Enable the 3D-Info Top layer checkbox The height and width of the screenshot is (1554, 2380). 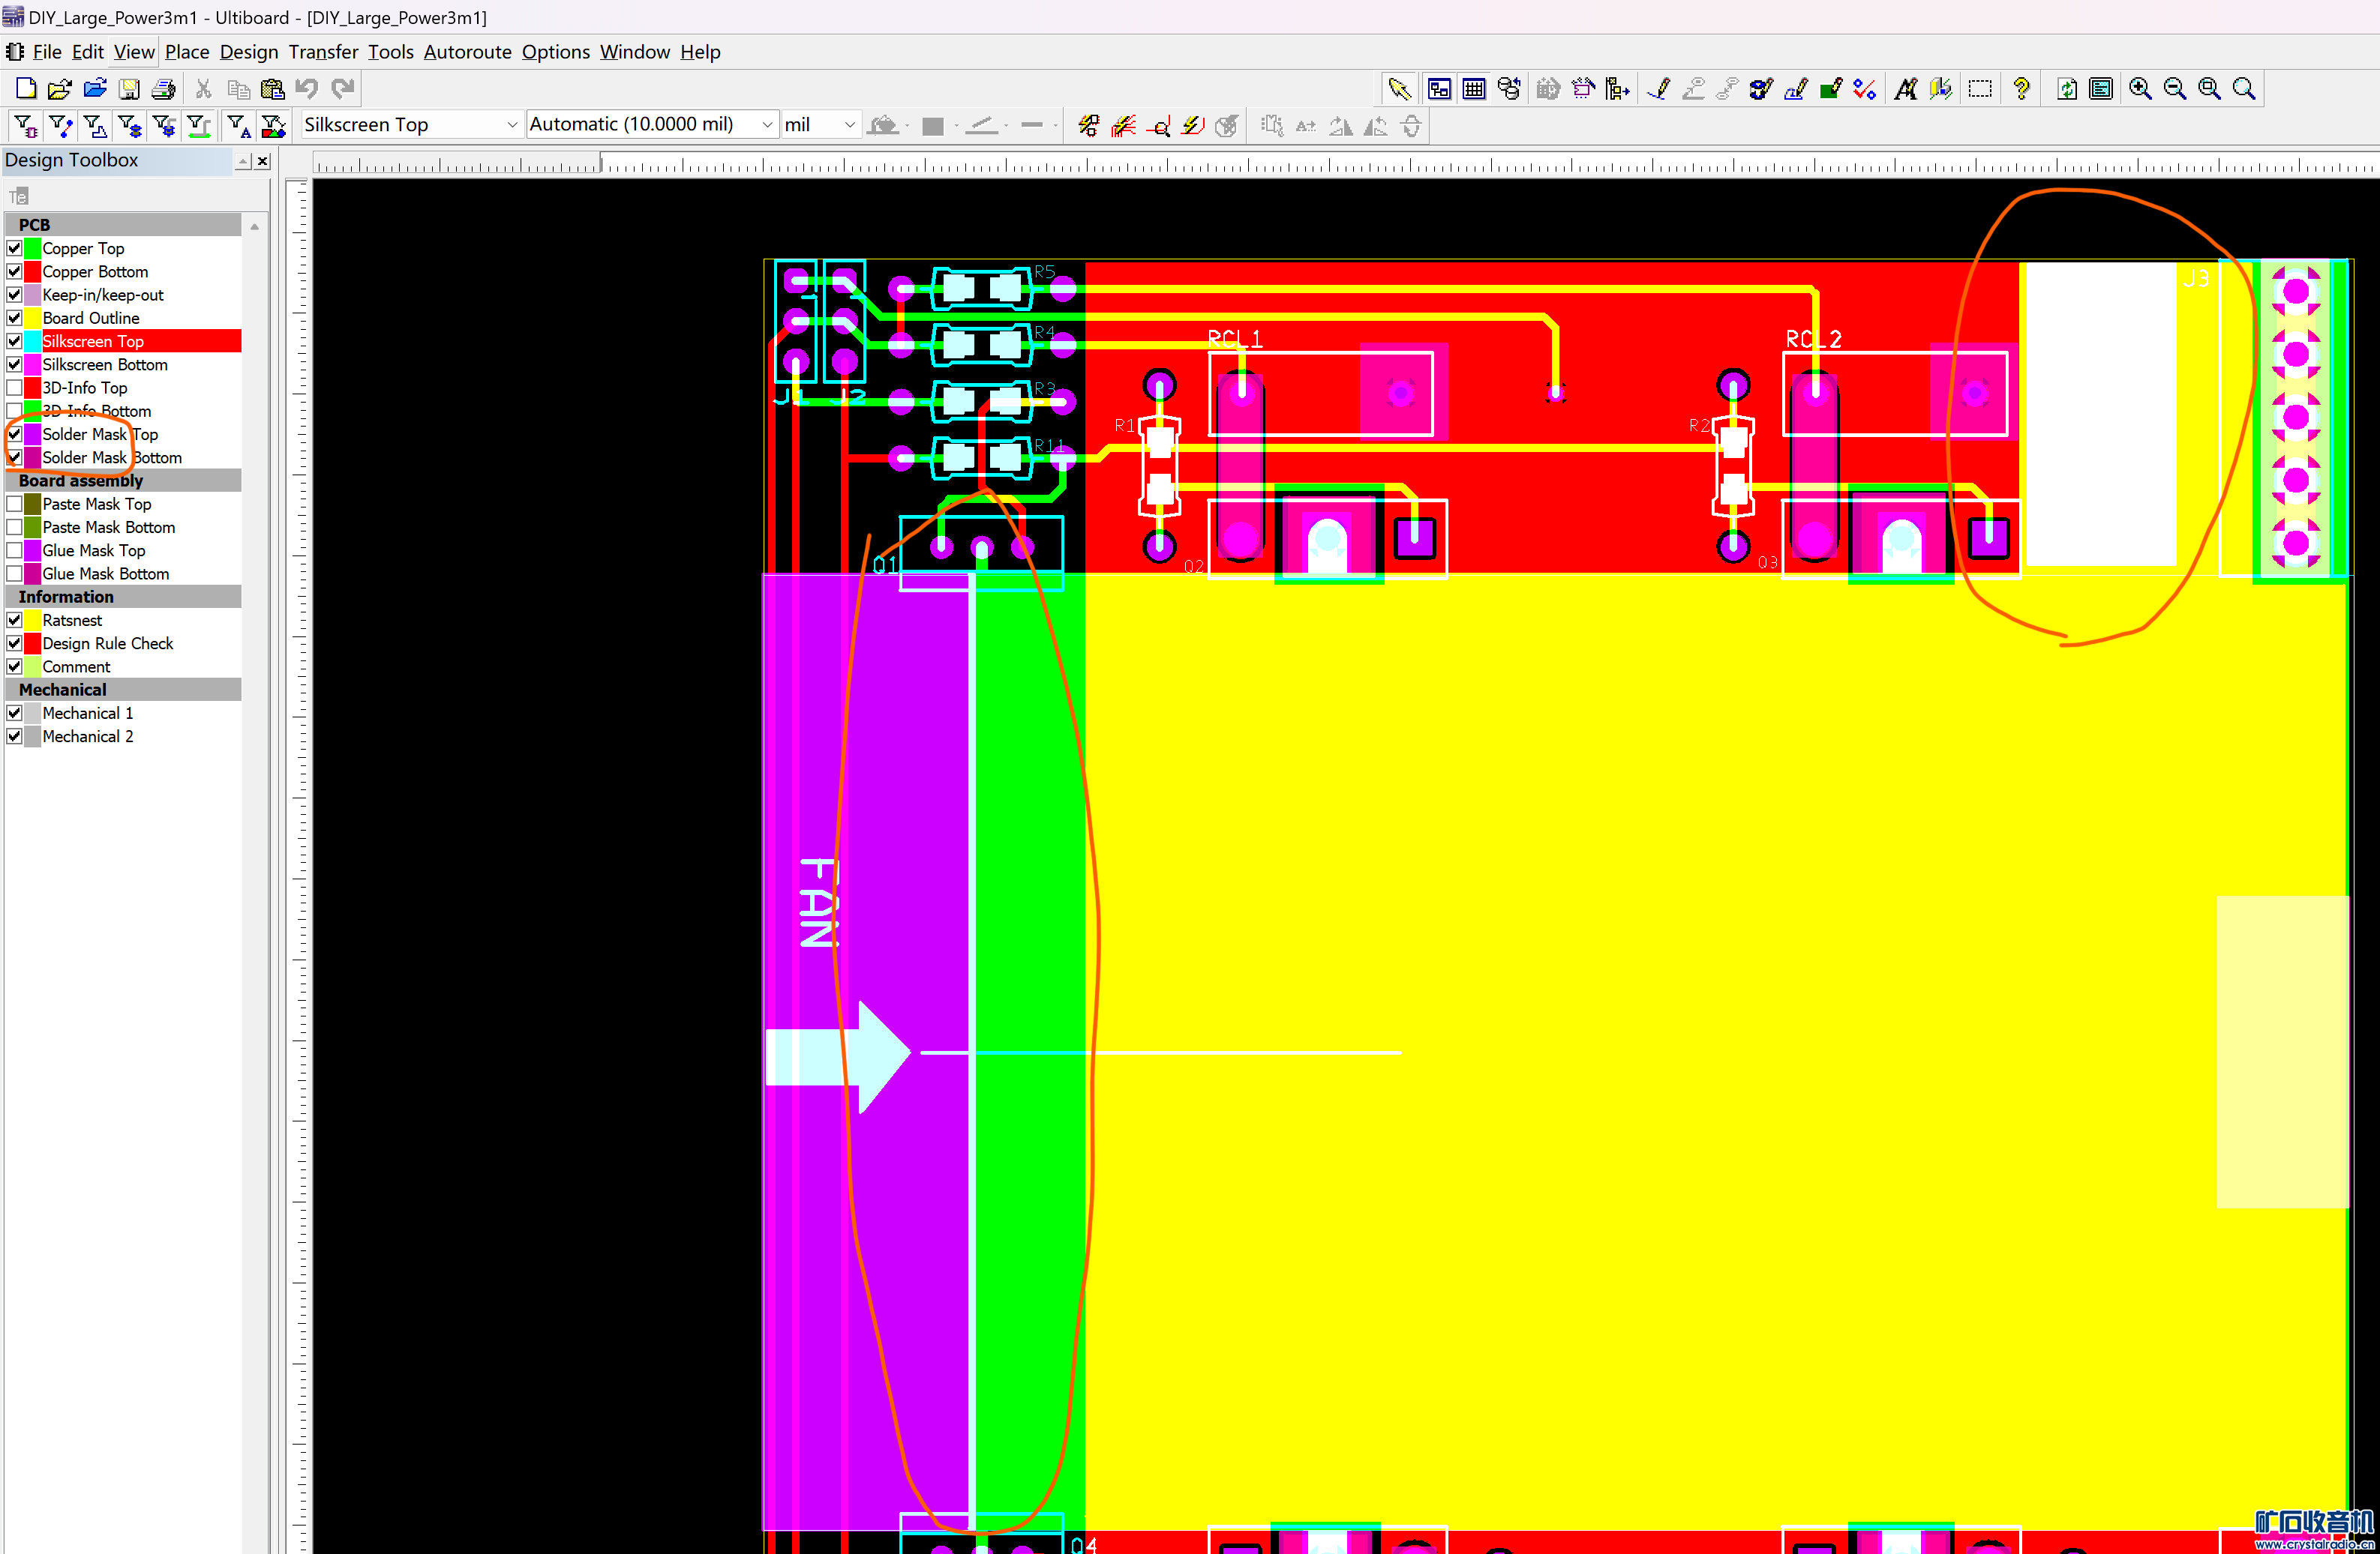pyautogui.click(x=15, y=388)
